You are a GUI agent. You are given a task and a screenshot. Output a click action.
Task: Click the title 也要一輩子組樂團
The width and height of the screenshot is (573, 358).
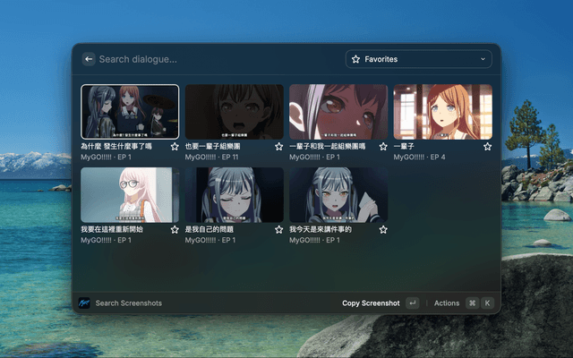pos(213,147)
